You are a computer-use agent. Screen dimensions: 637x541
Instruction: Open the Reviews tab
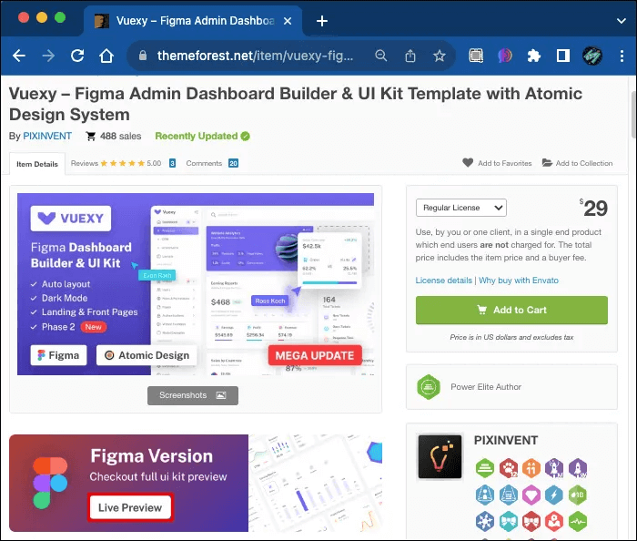click(x=124, y=163)
